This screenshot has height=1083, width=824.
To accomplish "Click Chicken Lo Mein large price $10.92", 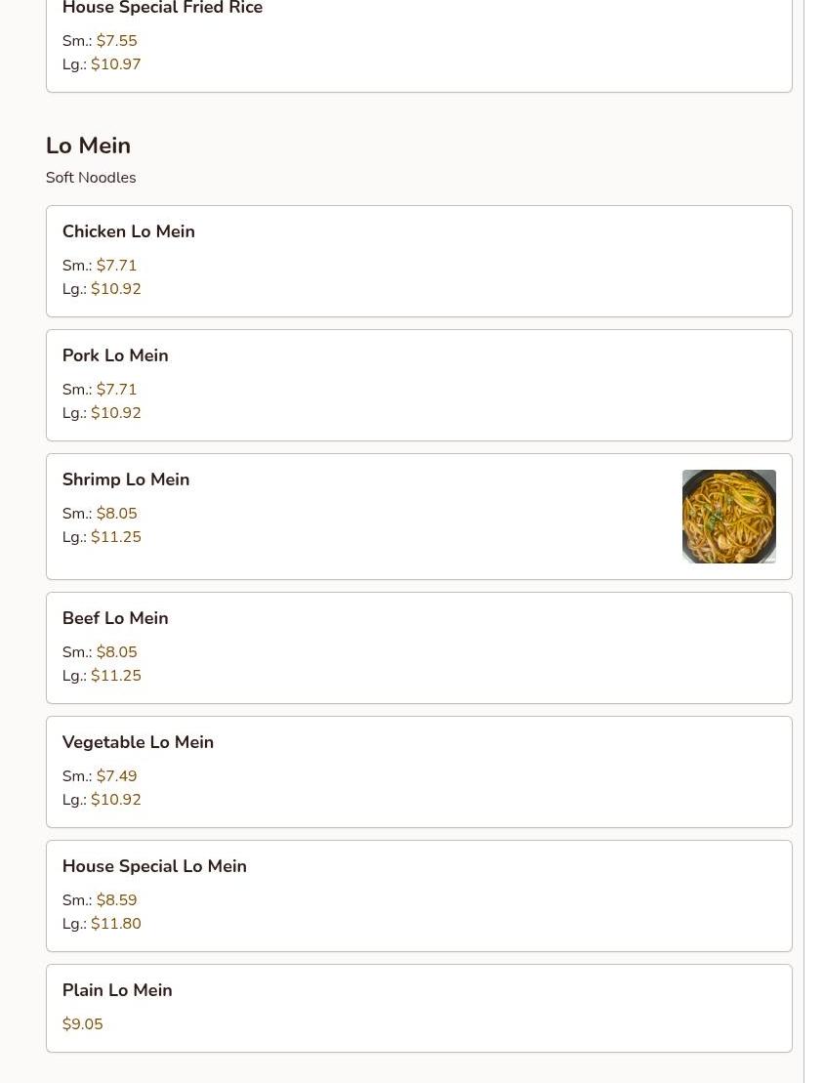I will (116, 289).
